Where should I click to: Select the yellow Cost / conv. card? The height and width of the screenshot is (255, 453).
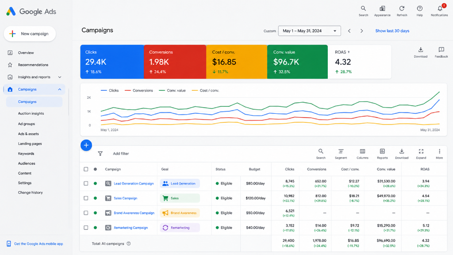pyautogui.click(x=237, y=62)
